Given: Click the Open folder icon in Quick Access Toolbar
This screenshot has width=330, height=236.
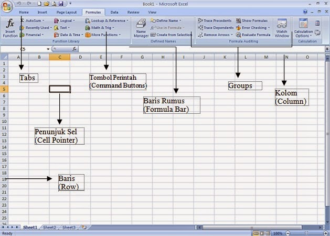Looking at the screenshot, I should pos(47,4).
